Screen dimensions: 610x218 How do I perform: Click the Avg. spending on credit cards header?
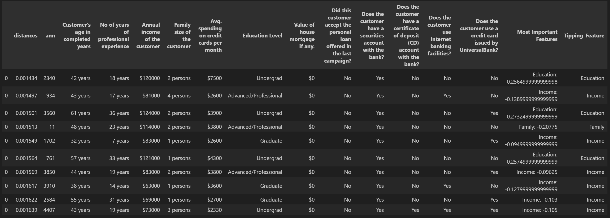pos(210,36)
